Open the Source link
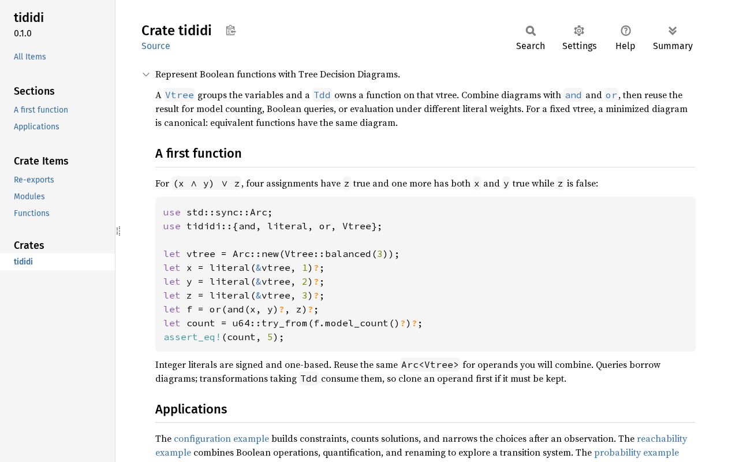This screenshot has width=739, height=462. tap(156, 46)
